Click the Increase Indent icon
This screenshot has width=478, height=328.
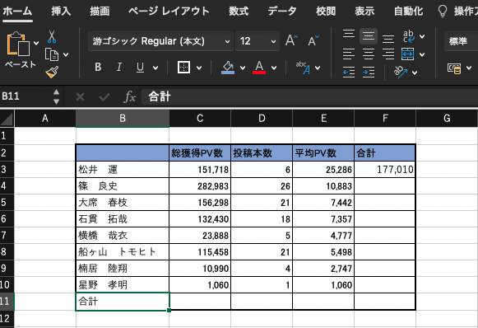[x=369, y=73]
